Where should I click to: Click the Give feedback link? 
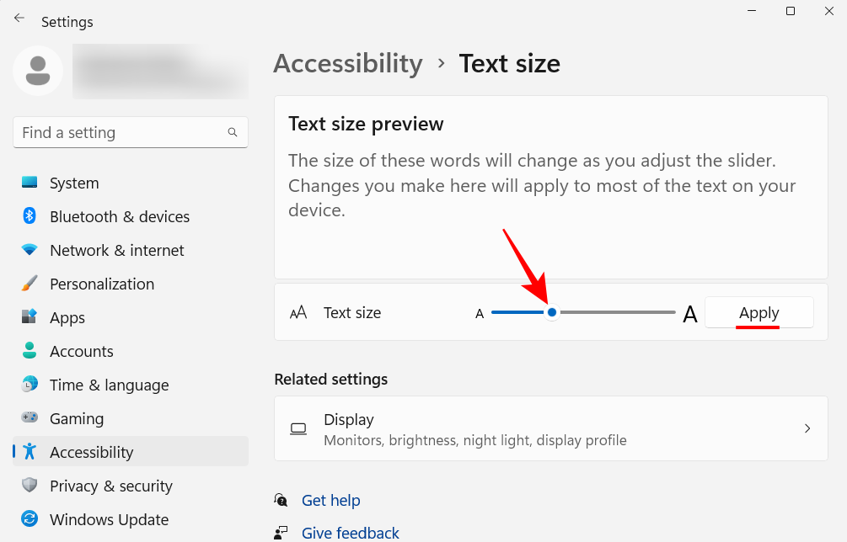(350, 532)
